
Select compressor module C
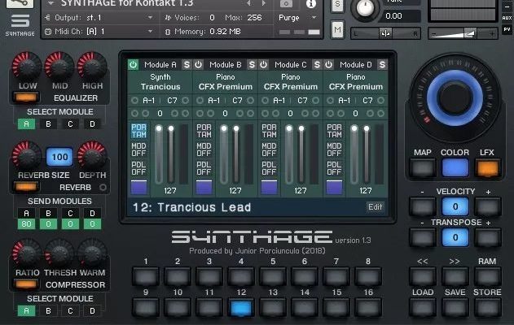coord(69,311)
